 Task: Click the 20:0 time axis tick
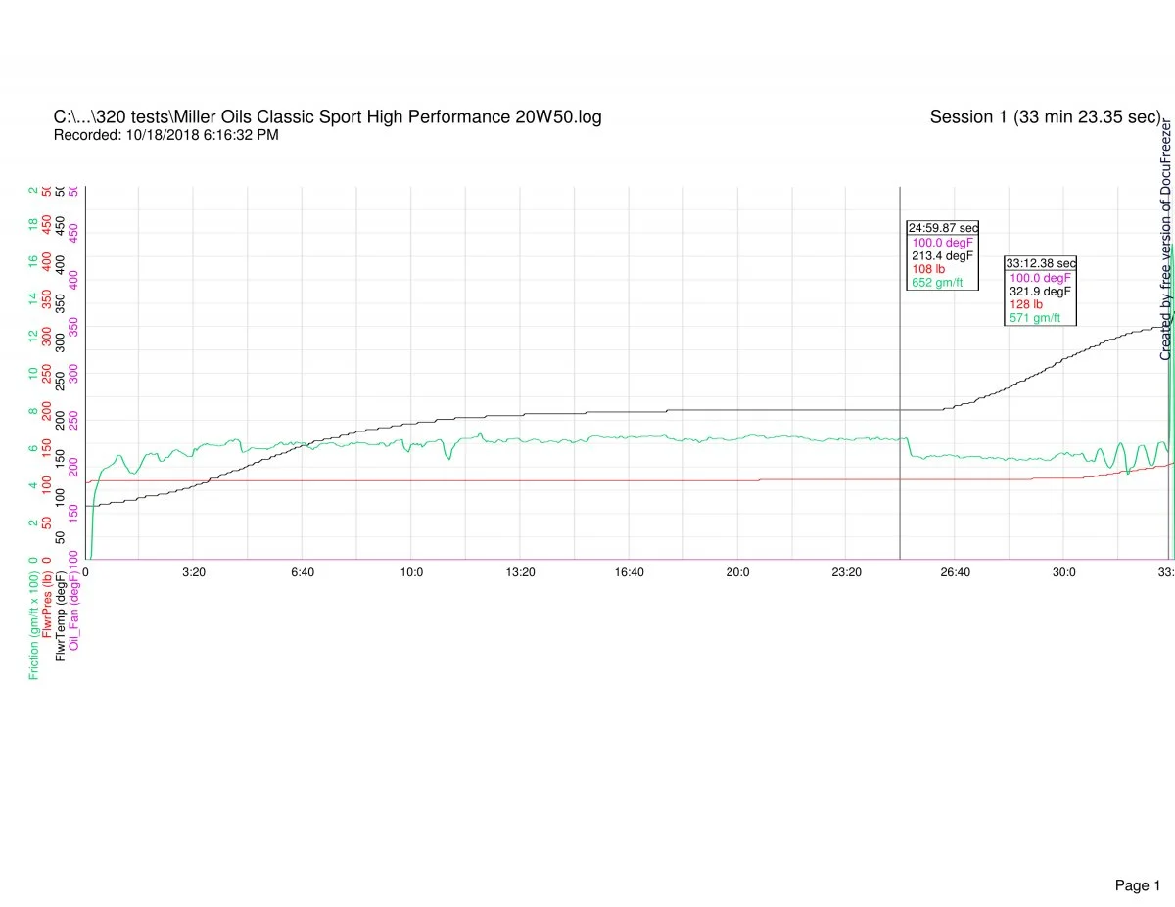(737, 572)
